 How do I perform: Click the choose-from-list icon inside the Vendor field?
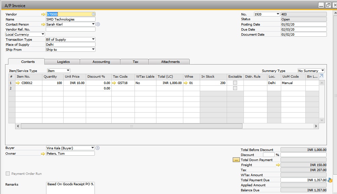[x=92, y=14]
